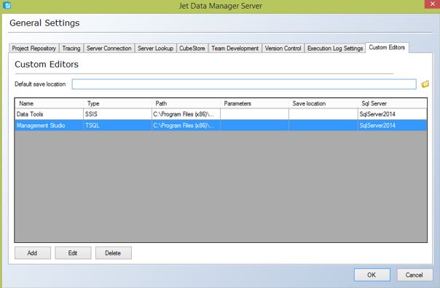The width and height of the screenshot is (440, 288).
Task: Click Save location cell in Management Studio row
Action: 323,125
